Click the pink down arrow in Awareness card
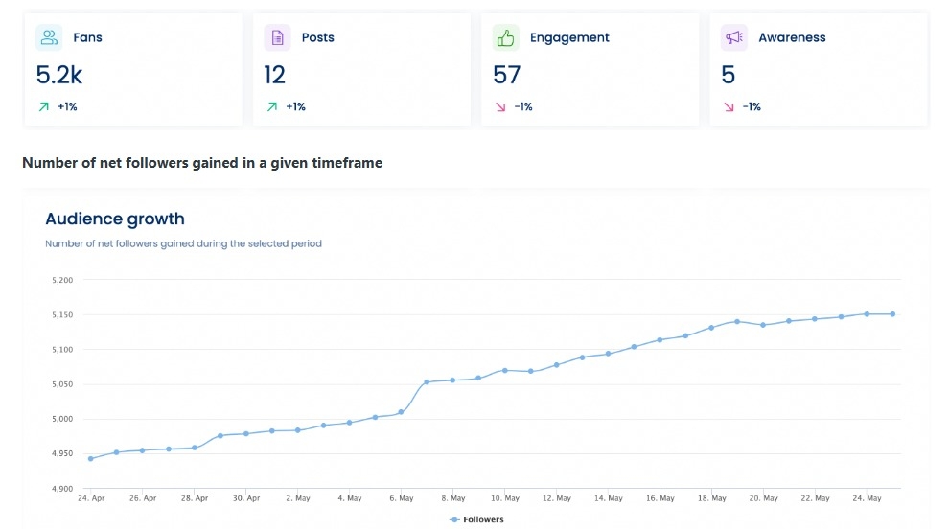 (729, 107)
